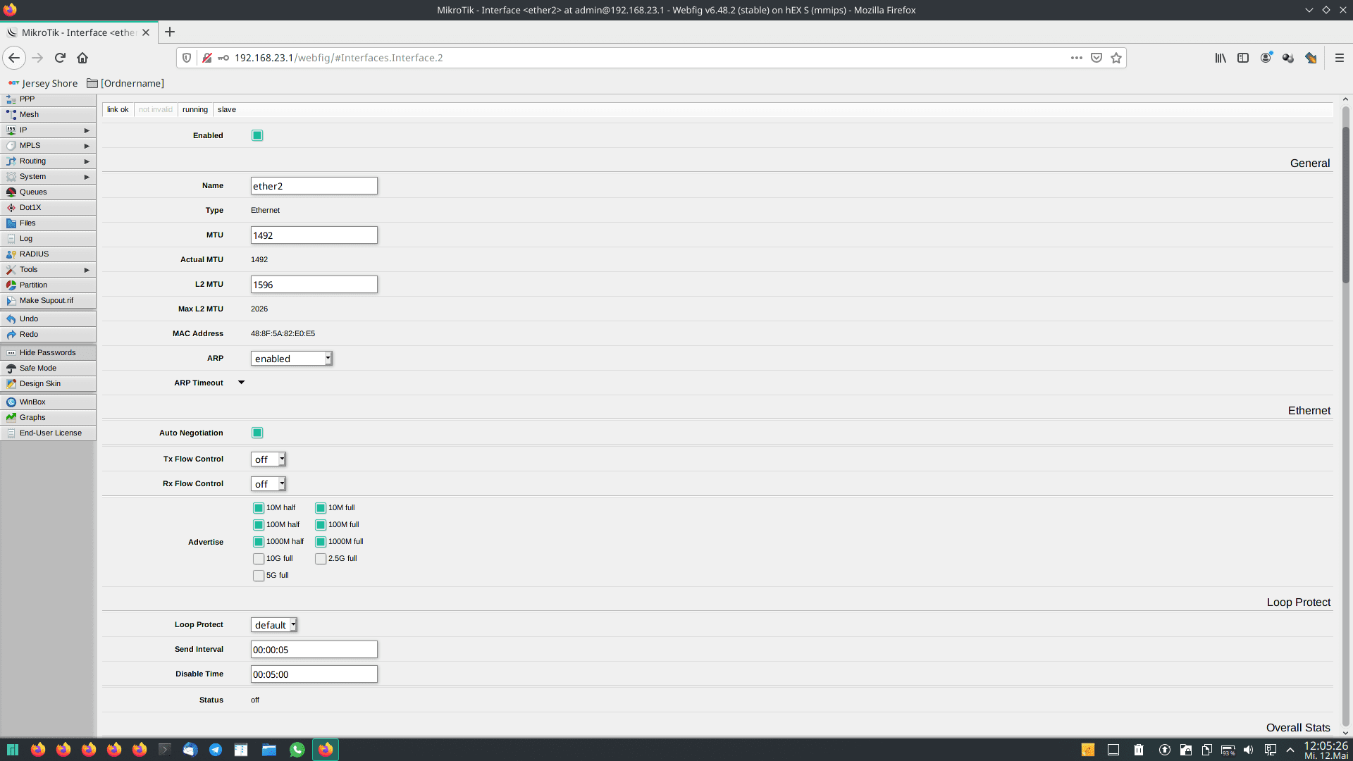
Task: Click into the L2 MTU field
Action: pyautogui.click(x=314, y=285)
